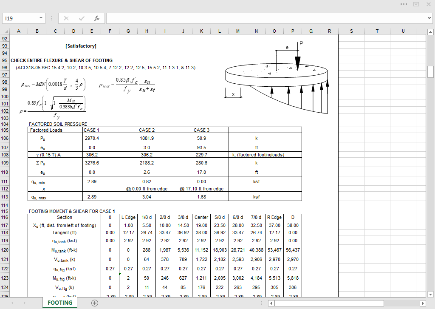Click sum Pu value 2188.2
The image size is (435, 309).
(147, 163)
